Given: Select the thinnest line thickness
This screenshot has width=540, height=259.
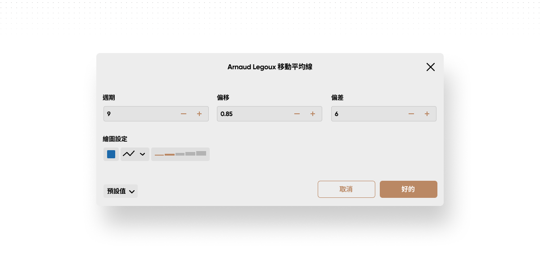Looking at the screenshot, I should point(159,154).
